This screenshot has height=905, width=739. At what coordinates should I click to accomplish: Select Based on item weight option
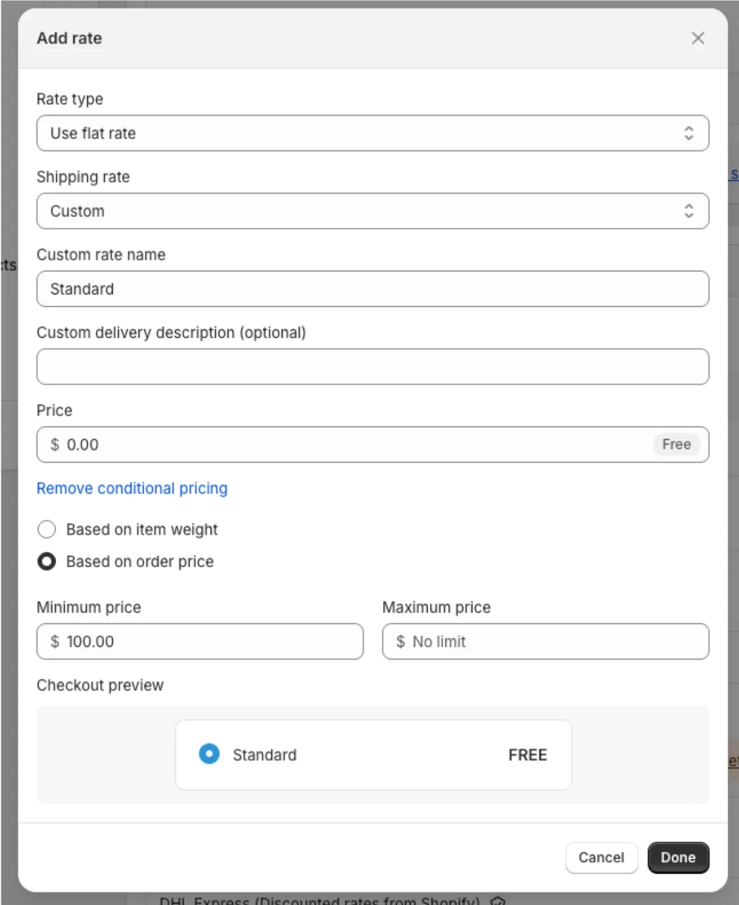pyautogui.click(x=47, y=529)
